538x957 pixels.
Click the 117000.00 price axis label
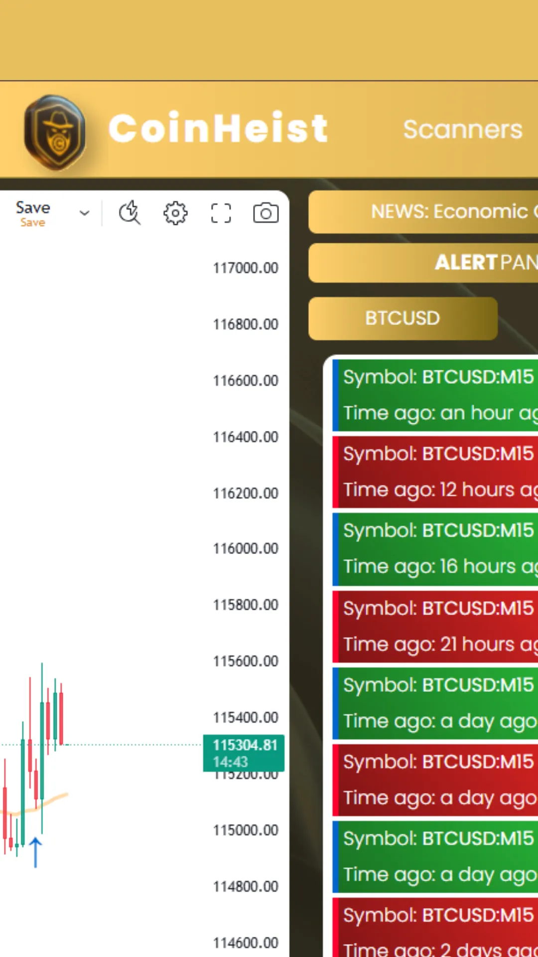[x=246, y=268]
